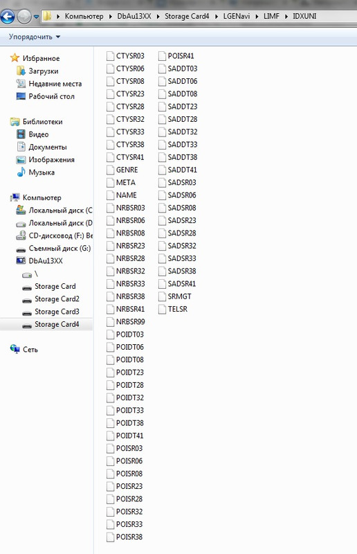This screenshot has width=357, height=554.
Task: Click the CTYSR03 file icon
Action: (x=110, y=56)
